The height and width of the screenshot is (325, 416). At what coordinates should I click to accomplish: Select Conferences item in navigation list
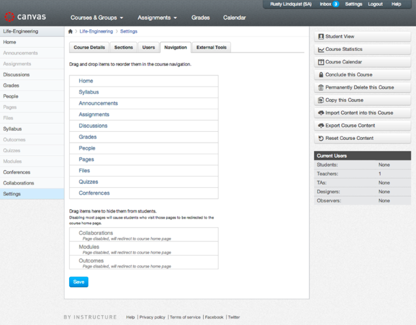[x=144, y=193]
